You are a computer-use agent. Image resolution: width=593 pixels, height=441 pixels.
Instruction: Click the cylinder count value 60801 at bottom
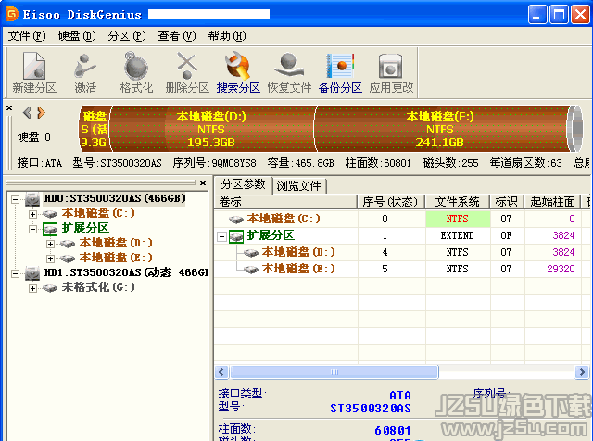pyautogui.click(x=393, y=430)
